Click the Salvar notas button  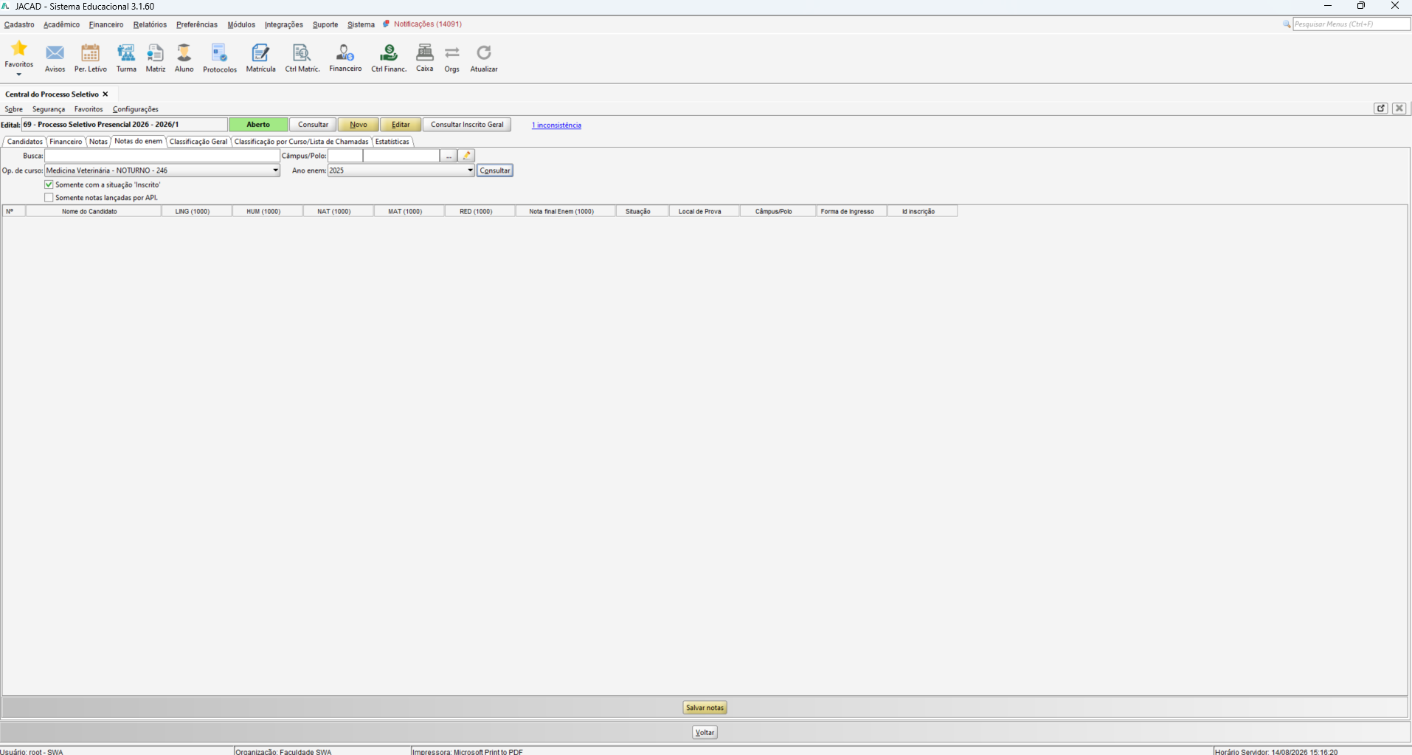click(x=705, y=708)
